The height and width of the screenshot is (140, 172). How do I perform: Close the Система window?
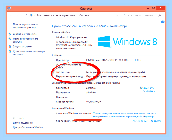tap(161, 8)
